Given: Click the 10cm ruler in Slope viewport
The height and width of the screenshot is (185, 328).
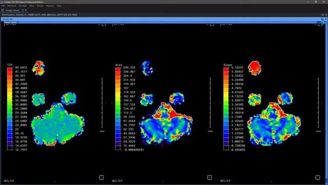Looking at the screenshot, I should pos(318,103).
